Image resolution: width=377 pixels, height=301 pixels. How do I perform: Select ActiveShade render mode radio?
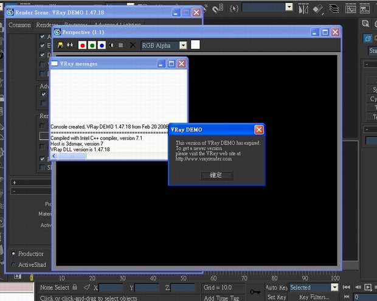point(13,265)
